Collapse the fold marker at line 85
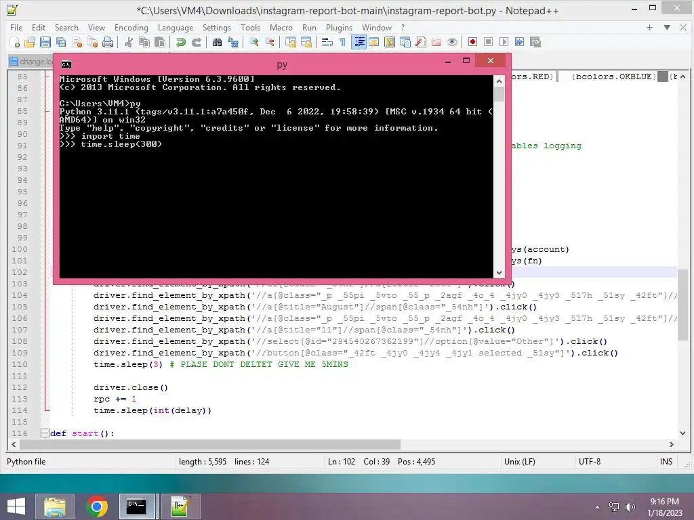The width and height of the screenshot is (694, 520). click(x=47, y=77)
